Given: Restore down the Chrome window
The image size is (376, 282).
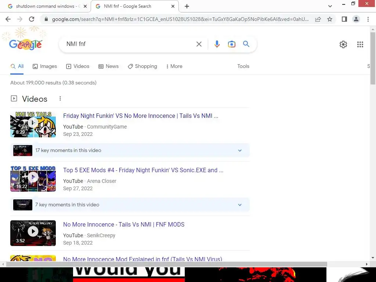Looking at the screenshot, I should [x=353, y=4].
